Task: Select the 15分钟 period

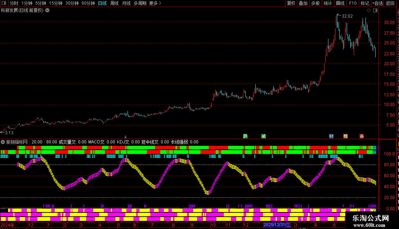Action: [56, 3]
